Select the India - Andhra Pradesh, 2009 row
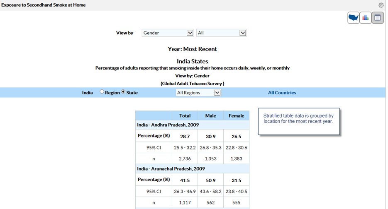 (x=168, y=125)
